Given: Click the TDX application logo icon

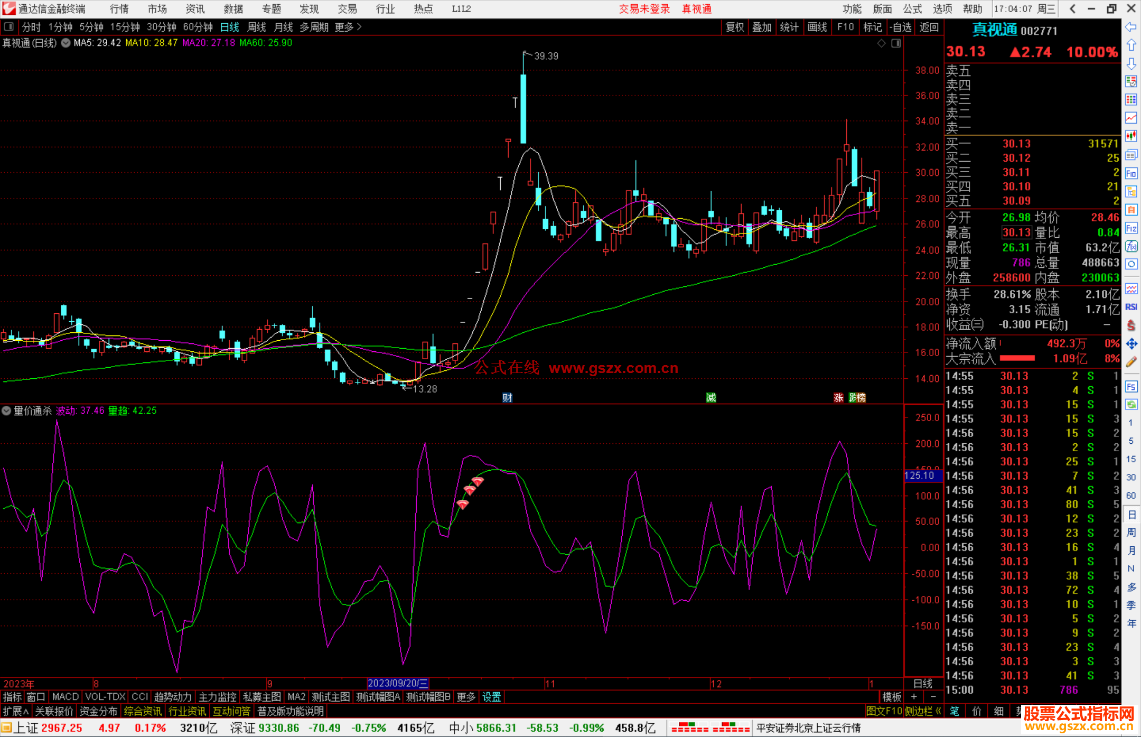Looking at the screenshot, I should 9,8.
